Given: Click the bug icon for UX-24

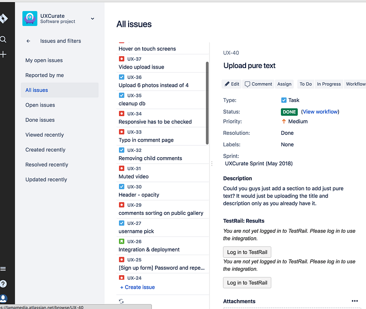Looking at the screenshot, I should point(122,278).
